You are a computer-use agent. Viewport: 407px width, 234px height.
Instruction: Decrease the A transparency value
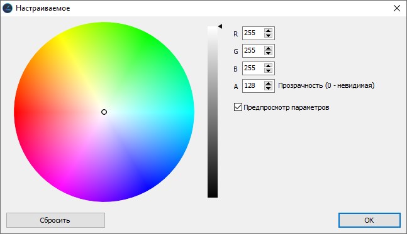click(x=268, y=88)
